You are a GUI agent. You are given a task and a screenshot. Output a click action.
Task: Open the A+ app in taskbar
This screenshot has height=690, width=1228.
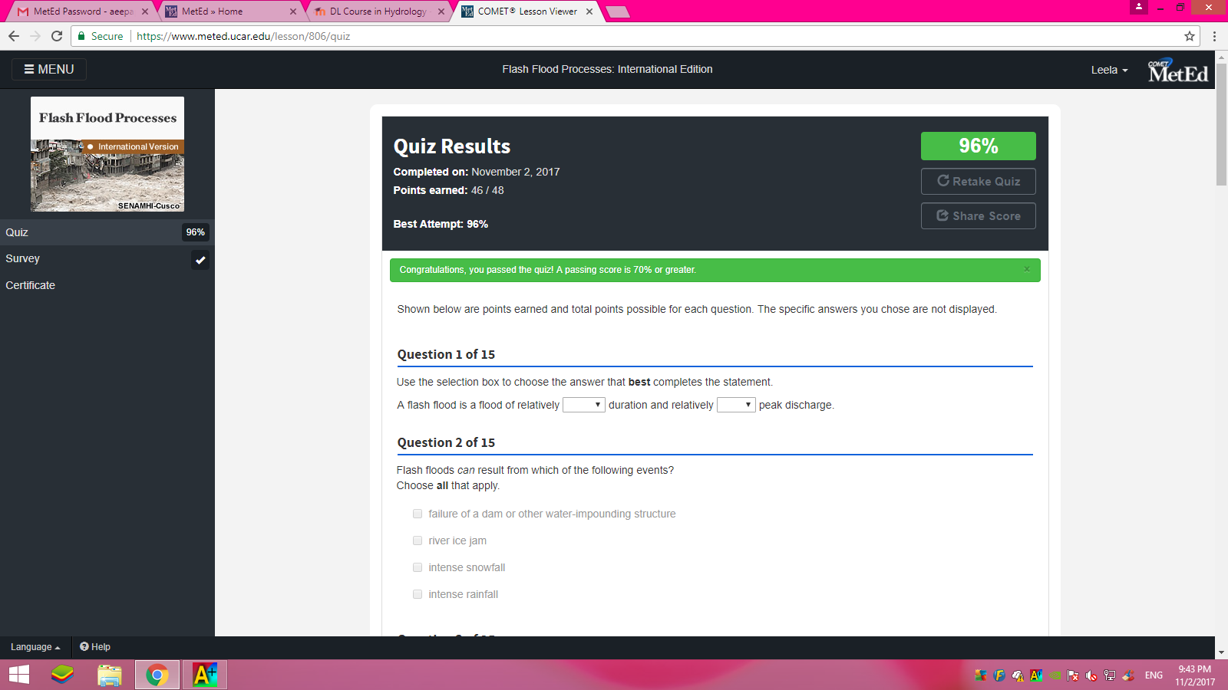click(205, 675)
